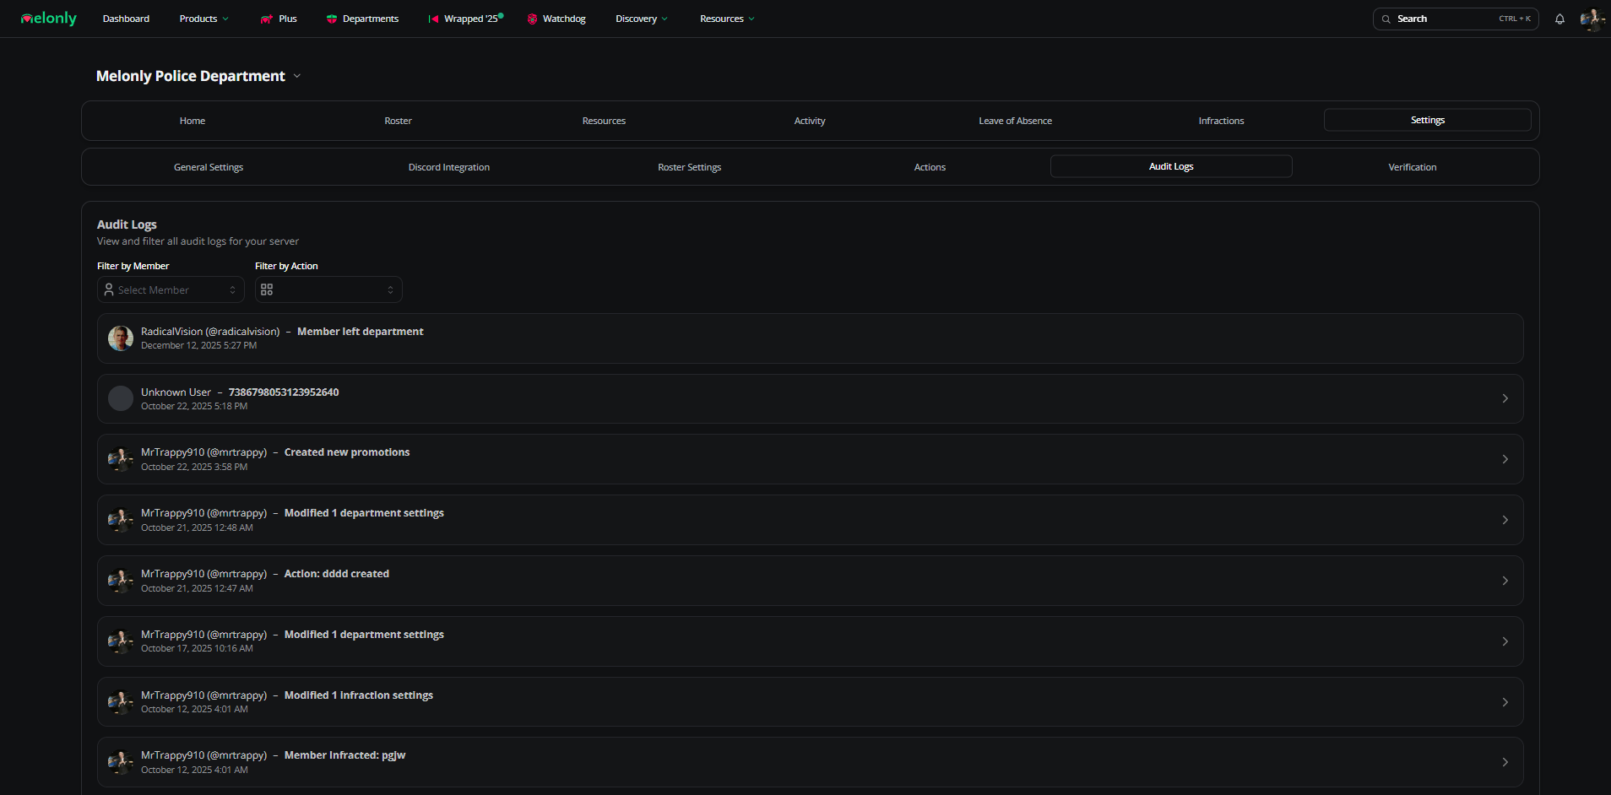Image resolution: width=1611 pixels, height=795 pixels.
Task: Expand the Action: dddd created entry chevron
Action: [1505, 581]
